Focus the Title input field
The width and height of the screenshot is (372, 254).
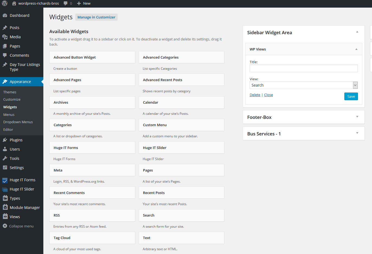[303, 68]
